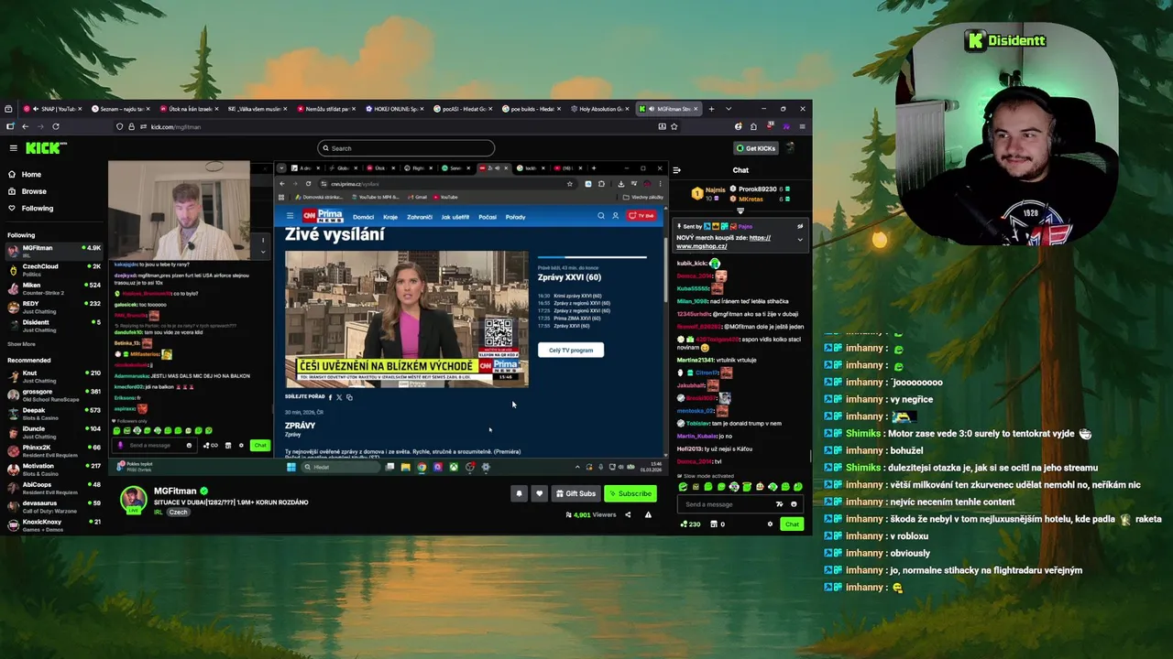Bookmark this page with the star icon

pyautogui.click(x=674, y=126)
